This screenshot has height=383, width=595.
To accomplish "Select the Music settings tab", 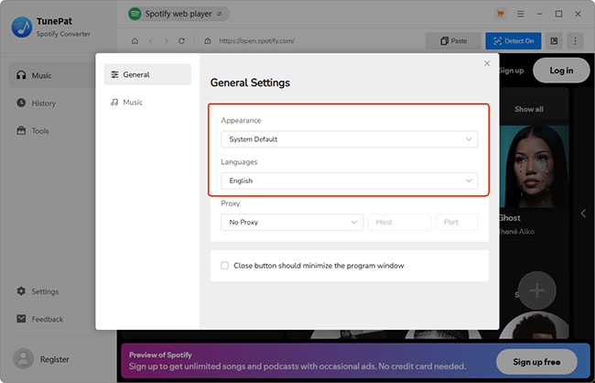I will tap(147, 103).
